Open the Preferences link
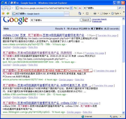This screenshot has height=119, width=126. (x=97, y=21)
